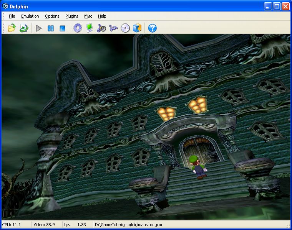Open Help via the question mark icon

(x=153, y=28)
